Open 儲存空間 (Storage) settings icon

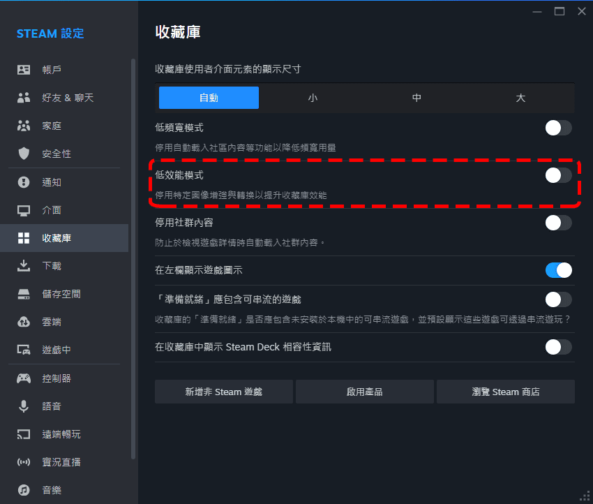click(24, 293)
